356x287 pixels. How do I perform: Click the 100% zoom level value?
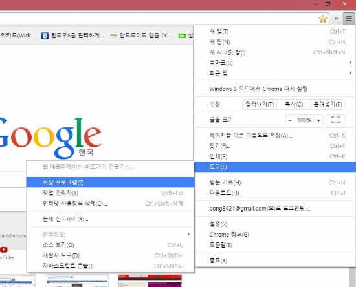(x=304, y=120)
